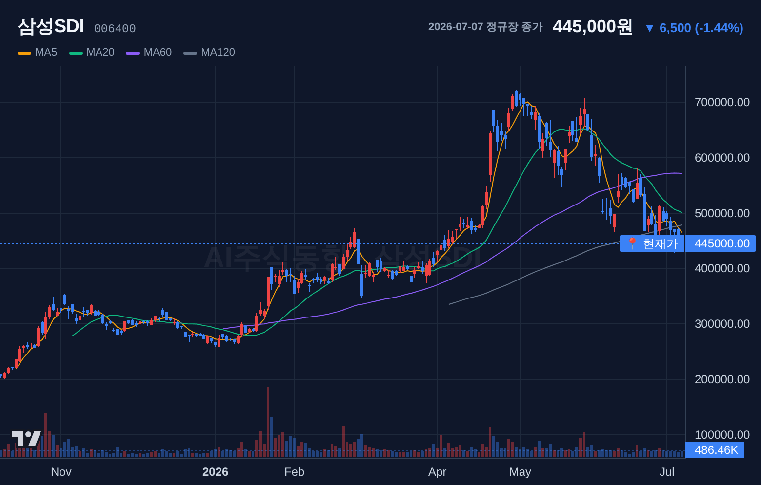Click the 445,000원 closing price
The width and height of the screenshot is (761, 485).
(x=592, y=26)
